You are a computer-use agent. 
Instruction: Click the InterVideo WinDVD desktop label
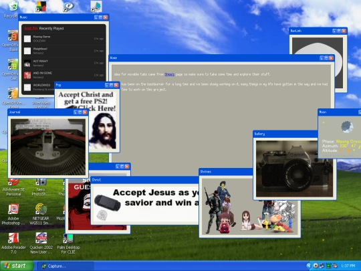click(x=41, y=105)
